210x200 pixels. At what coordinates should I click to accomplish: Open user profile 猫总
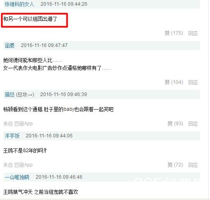pyautogui.click(x=9, y=94)
